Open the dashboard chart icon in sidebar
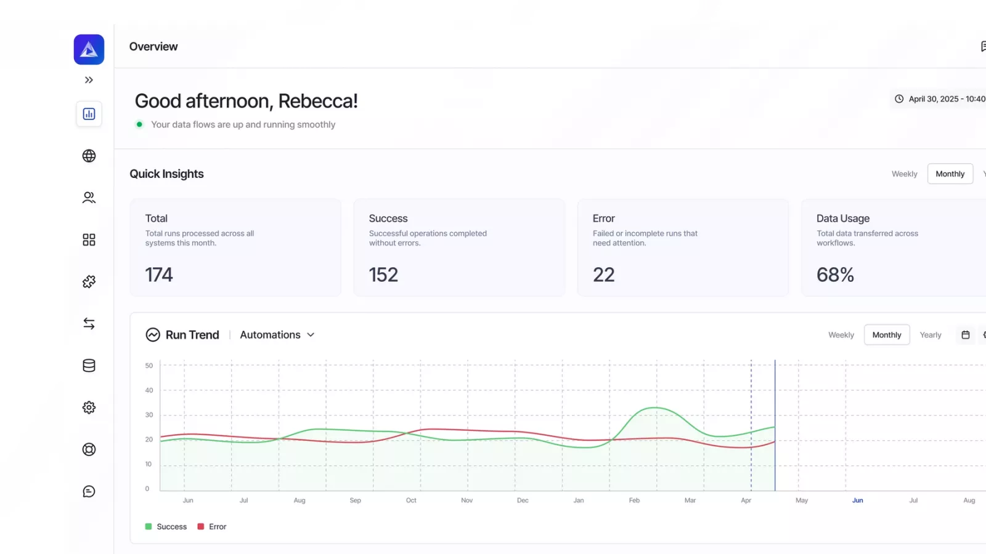 (89, 114)
